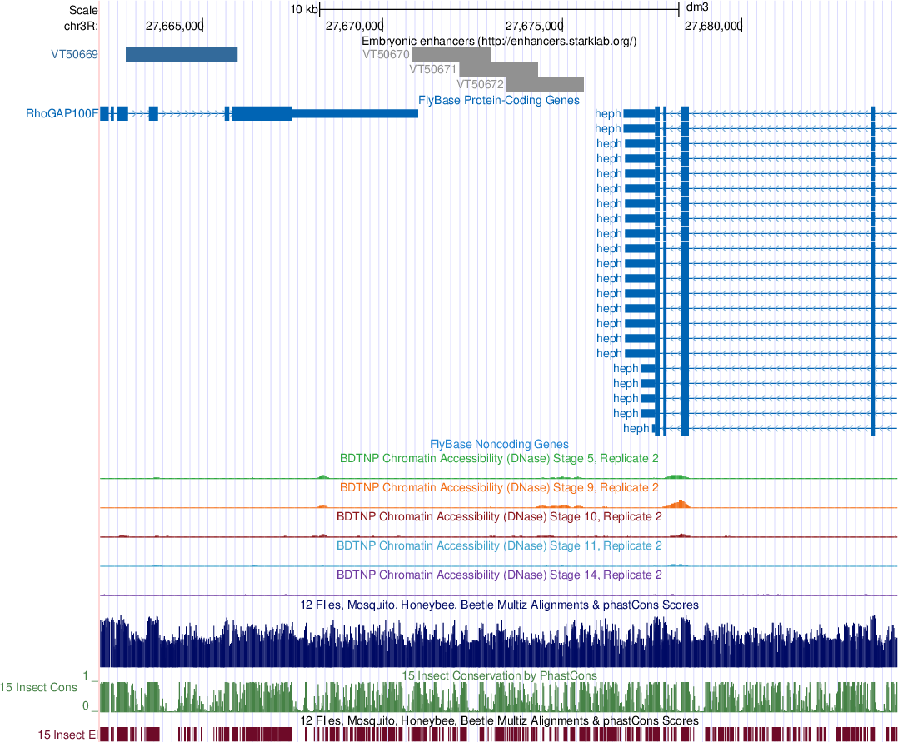Open BDTNP DNase Stage 5 track title
This screenshot has height=742, width=898.
pos(499,458)
